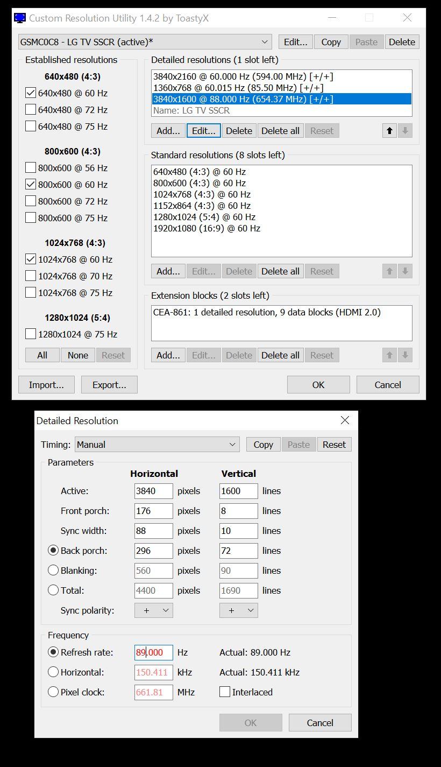
Task: Click the None established resolutions button
Action: (x=78, y=355)
